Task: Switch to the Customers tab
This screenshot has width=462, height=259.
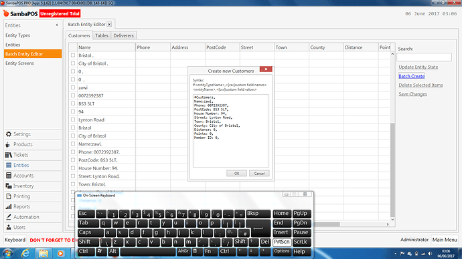Action: 79,35
